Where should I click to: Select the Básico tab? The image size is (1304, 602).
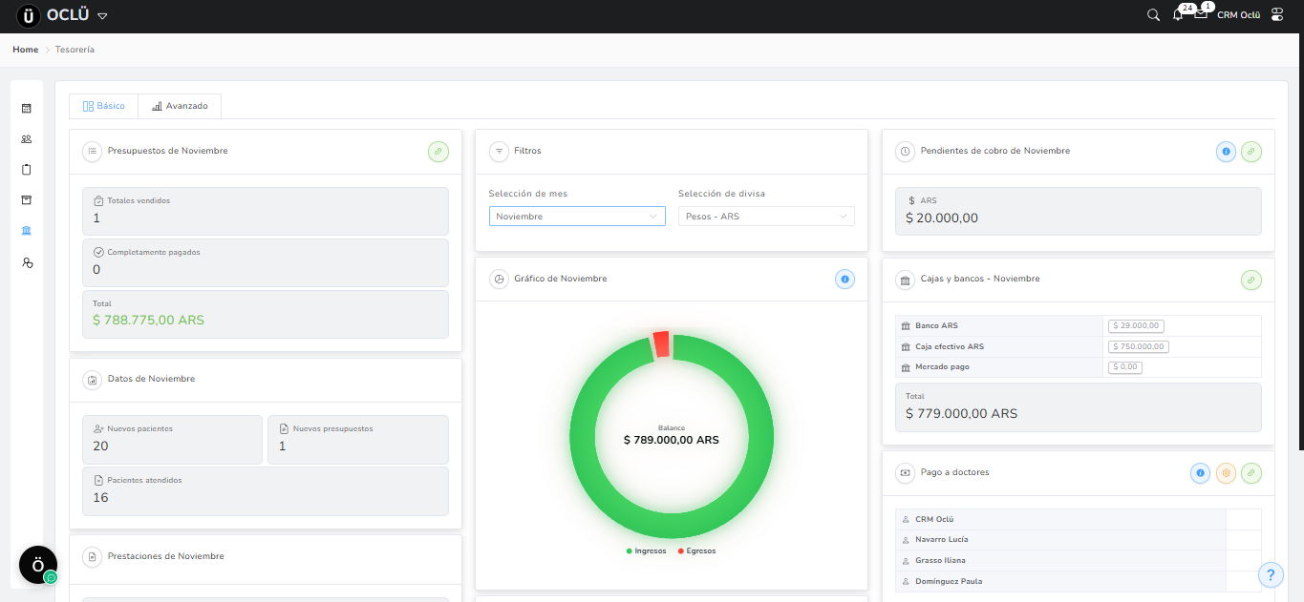point(104,106)
